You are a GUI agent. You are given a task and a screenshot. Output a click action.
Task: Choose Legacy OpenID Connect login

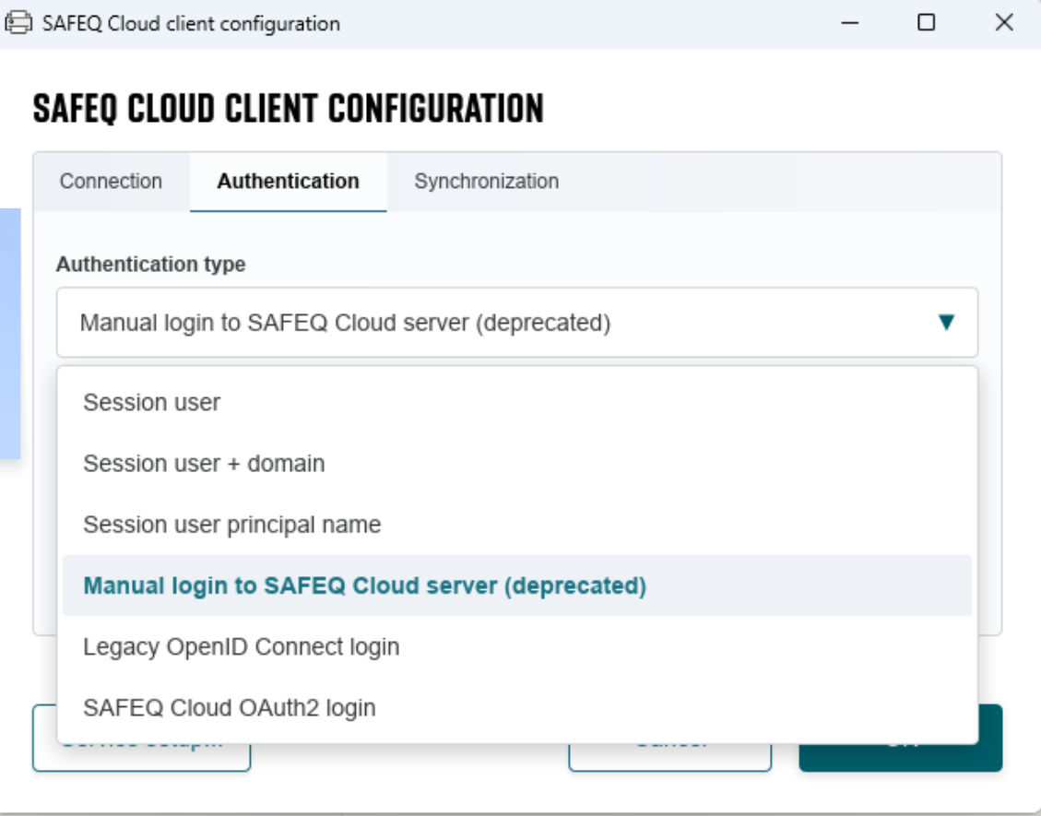click(x=517, y=646)
